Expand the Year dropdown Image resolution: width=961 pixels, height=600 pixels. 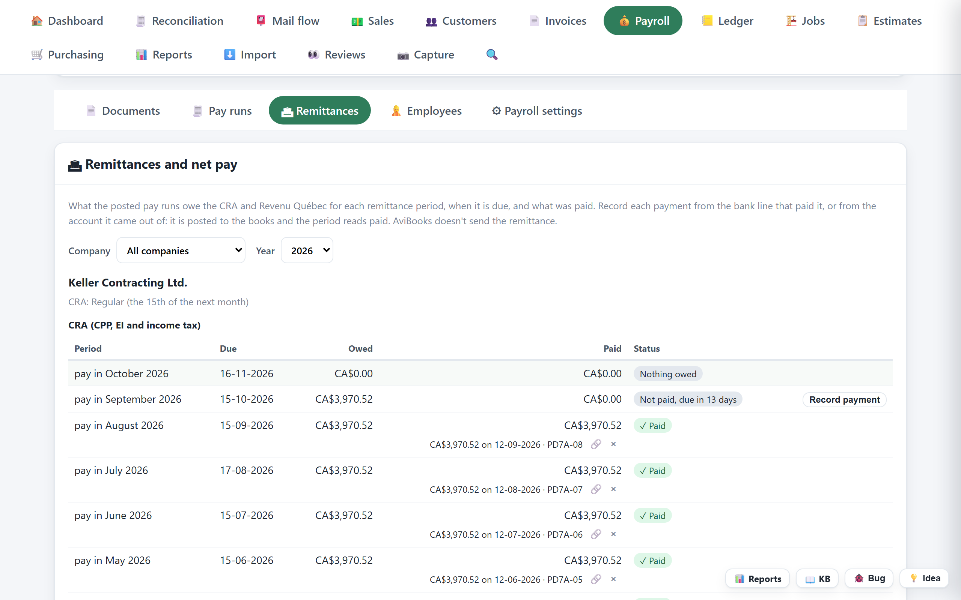307,250
